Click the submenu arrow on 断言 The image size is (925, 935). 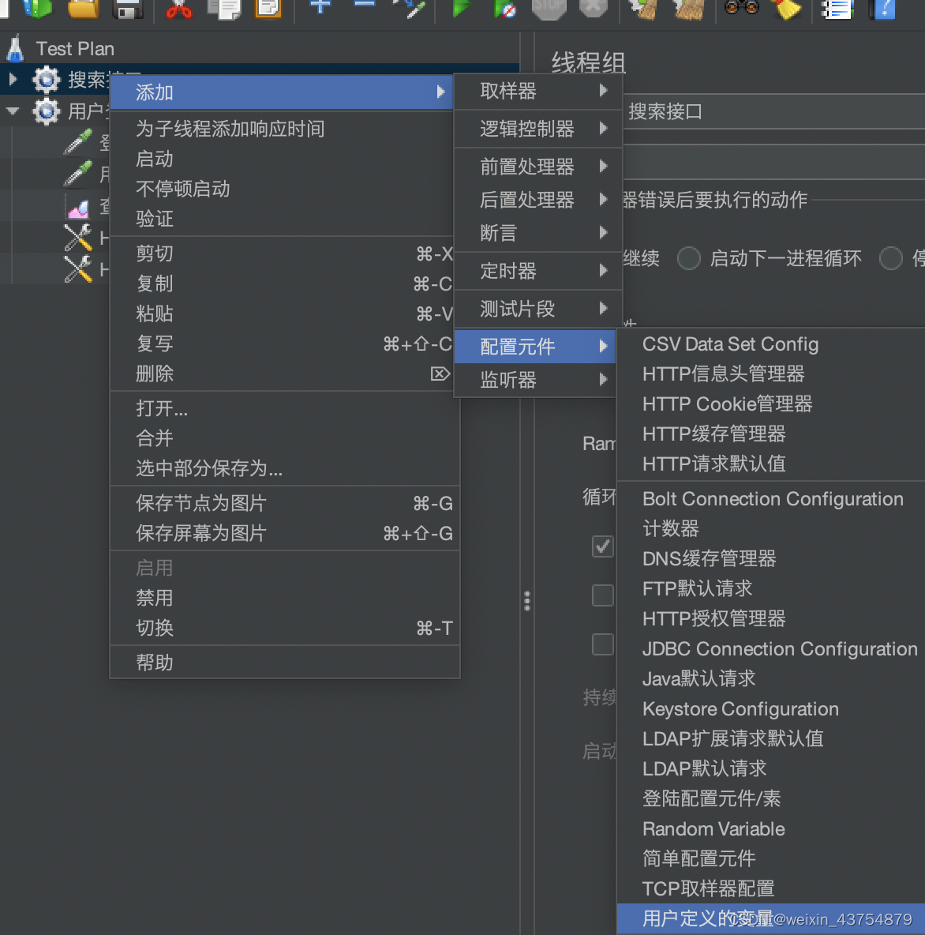pos(603,232)
